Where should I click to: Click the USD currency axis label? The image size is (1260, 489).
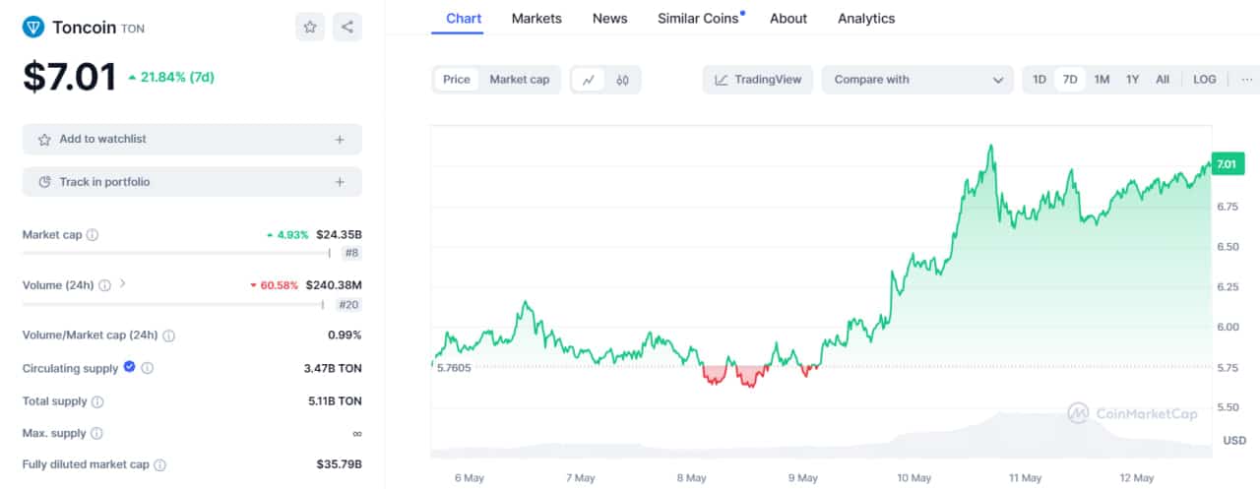(1234, 440)
